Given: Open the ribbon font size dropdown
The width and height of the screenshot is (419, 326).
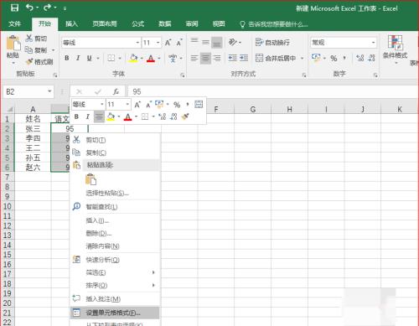Looking at the screenshot, I should point(158,43).
